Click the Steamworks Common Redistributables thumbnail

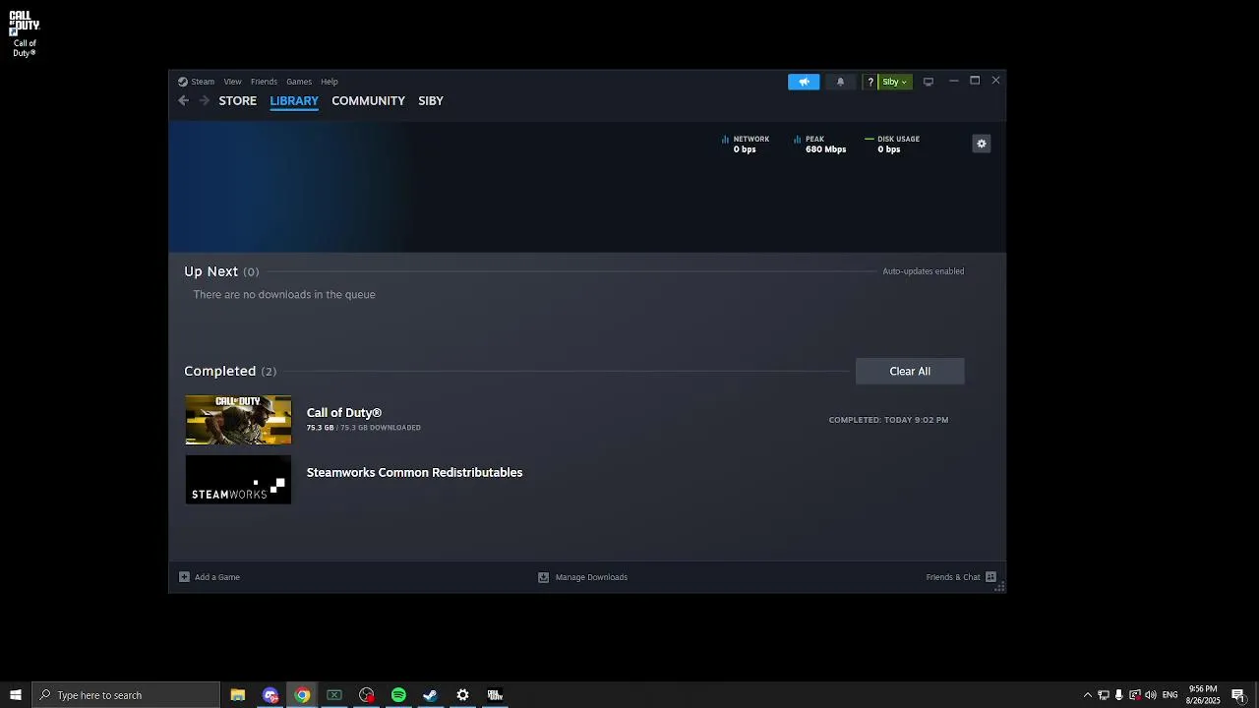point(238,480)
